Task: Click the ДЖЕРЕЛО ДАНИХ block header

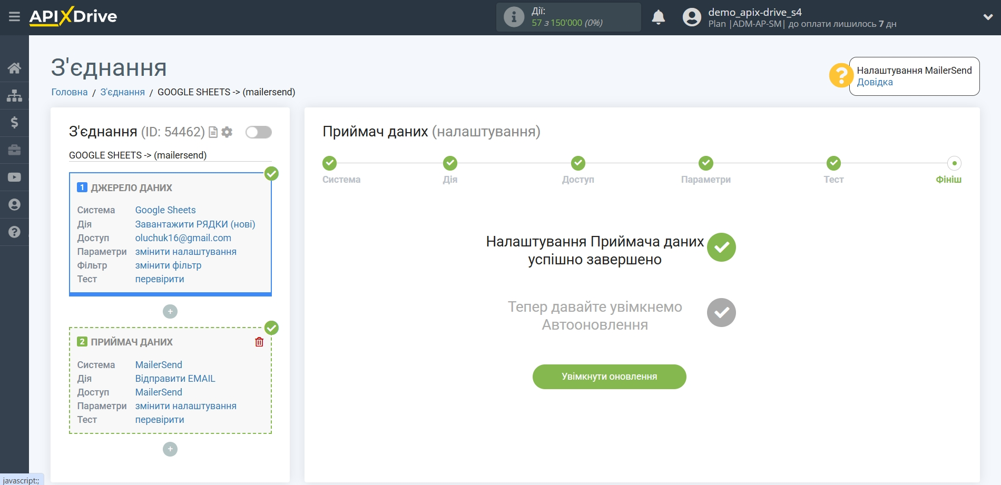Action: pos(131,188)
